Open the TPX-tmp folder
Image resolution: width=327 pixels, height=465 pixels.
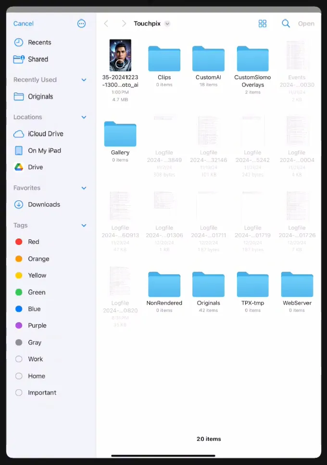point(253,284)
